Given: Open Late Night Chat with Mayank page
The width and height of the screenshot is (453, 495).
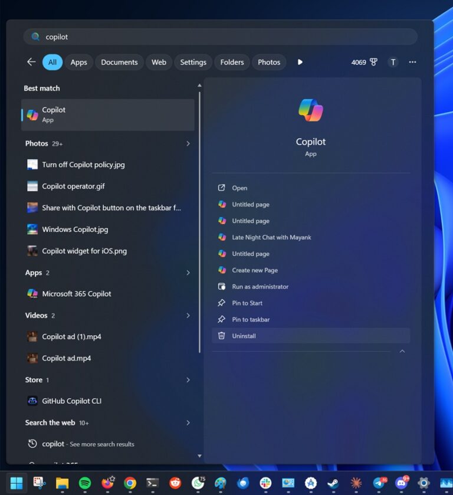Looking at the screenshot, I should click(311, 237).
